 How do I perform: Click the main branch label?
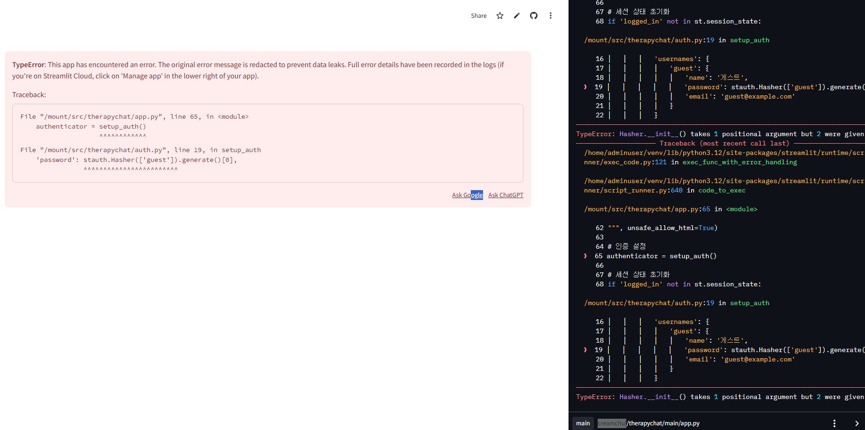click(583, 423)
